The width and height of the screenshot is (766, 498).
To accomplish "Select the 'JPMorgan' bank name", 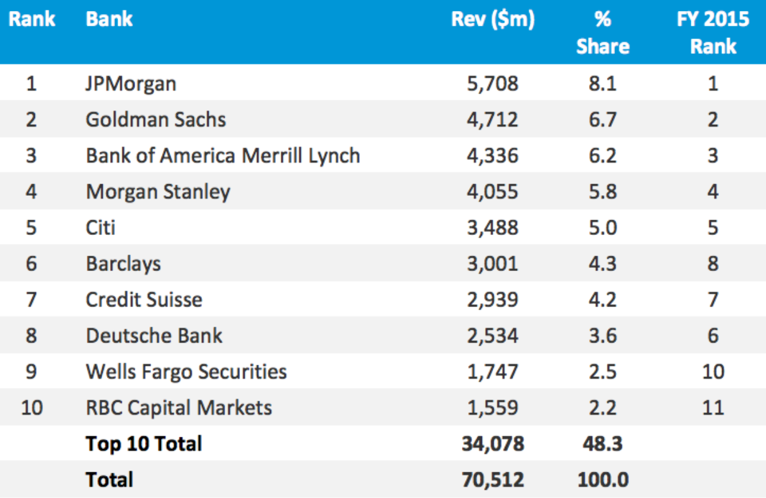I will pos(131,84).
